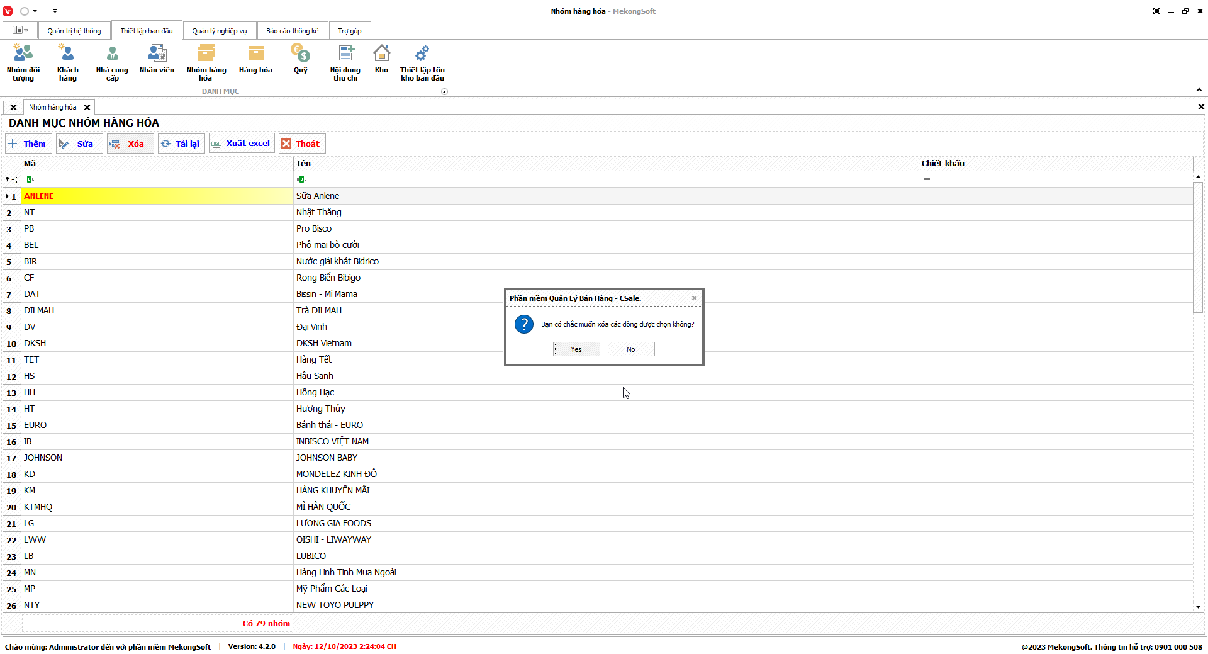Click the Thoát exit button
Screen dimensions: 1208x654
(303, 144)
